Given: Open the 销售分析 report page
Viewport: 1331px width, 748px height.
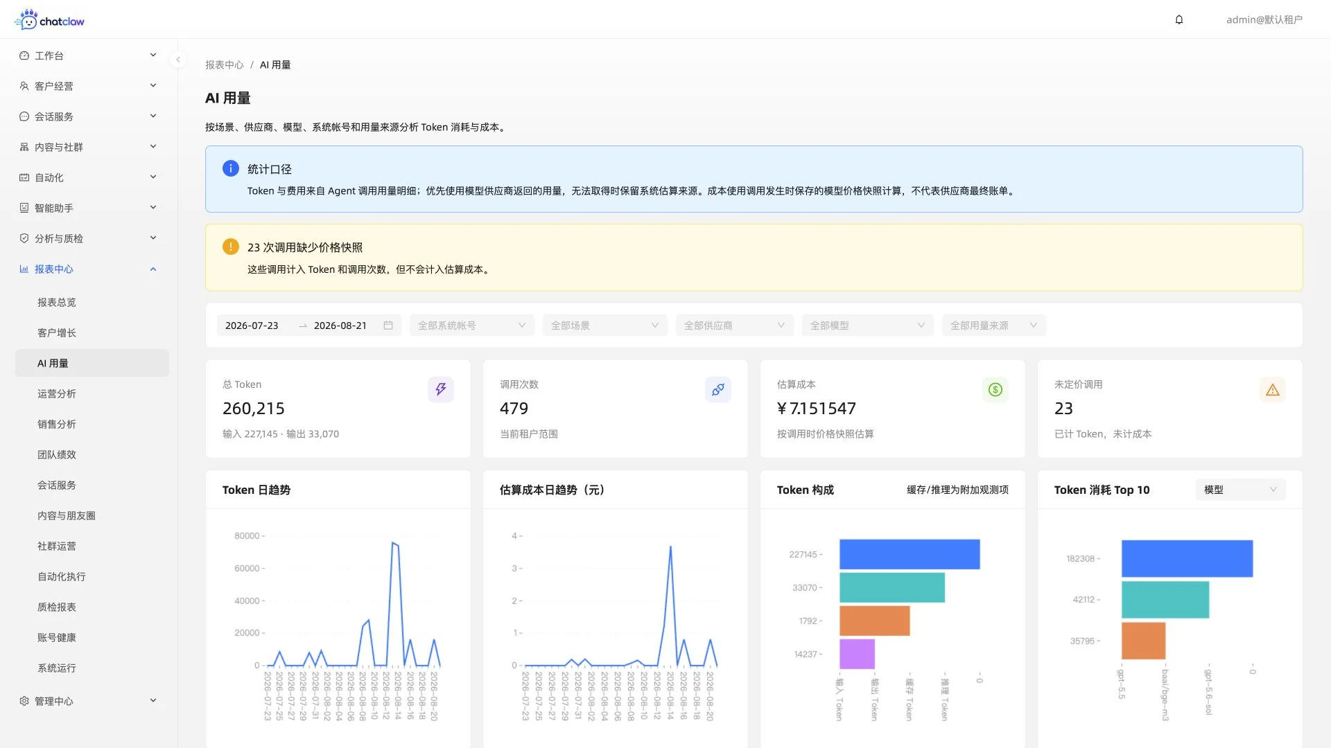Looking at the screenshot, I should point(92,424).
